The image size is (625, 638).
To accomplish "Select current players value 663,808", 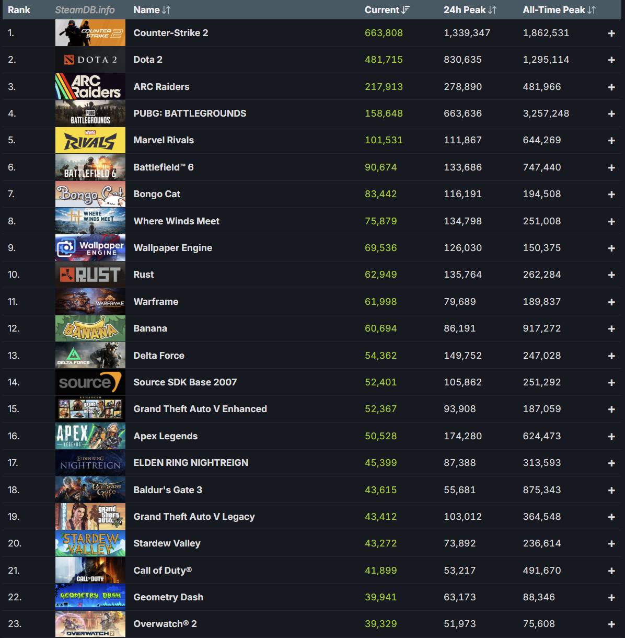I will pos(384,33).
